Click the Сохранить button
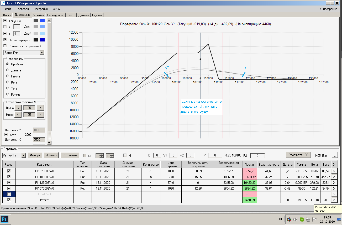Image resolution: width=342 pixels, height=225 pixels. click(70, 155)
